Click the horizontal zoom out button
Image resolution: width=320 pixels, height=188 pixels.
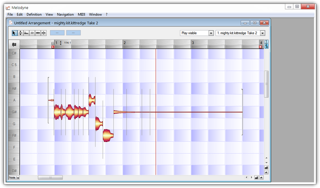pyautogui.click(x=261, y=177)
